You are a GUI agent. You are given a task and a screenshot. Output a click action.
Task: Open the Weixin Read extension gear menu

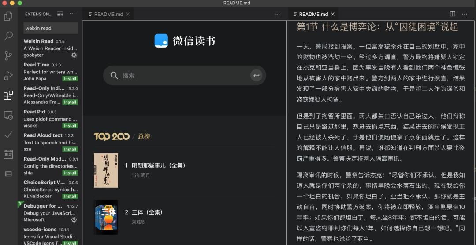click(74, 55)
